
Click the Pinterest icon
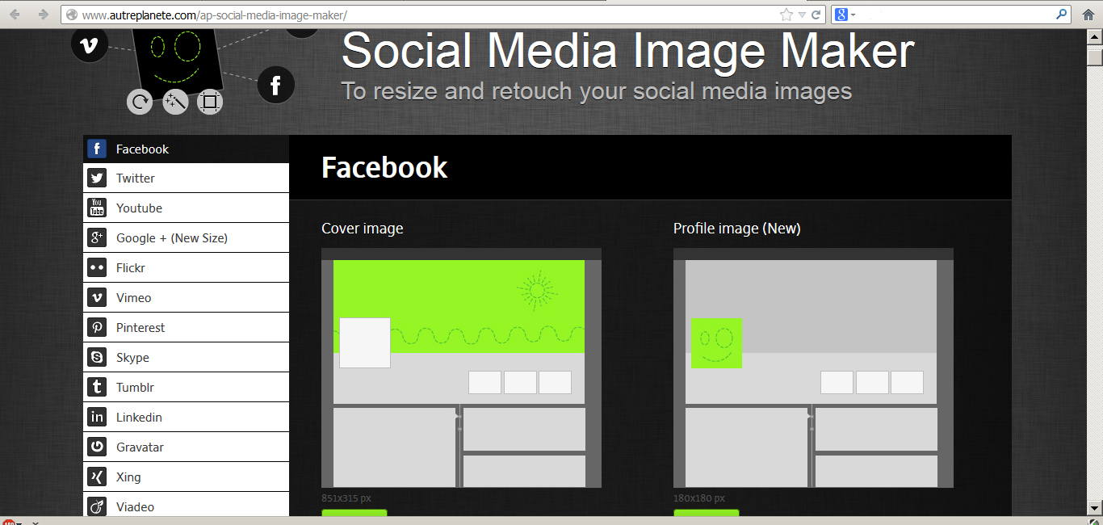coord(97,328)
